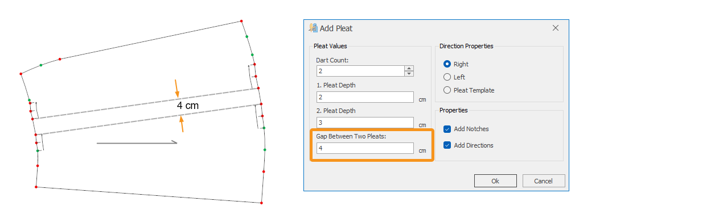Uncheck the Add Notches checkbox
The image size is (723, 214).
click(x=447, y=129)
